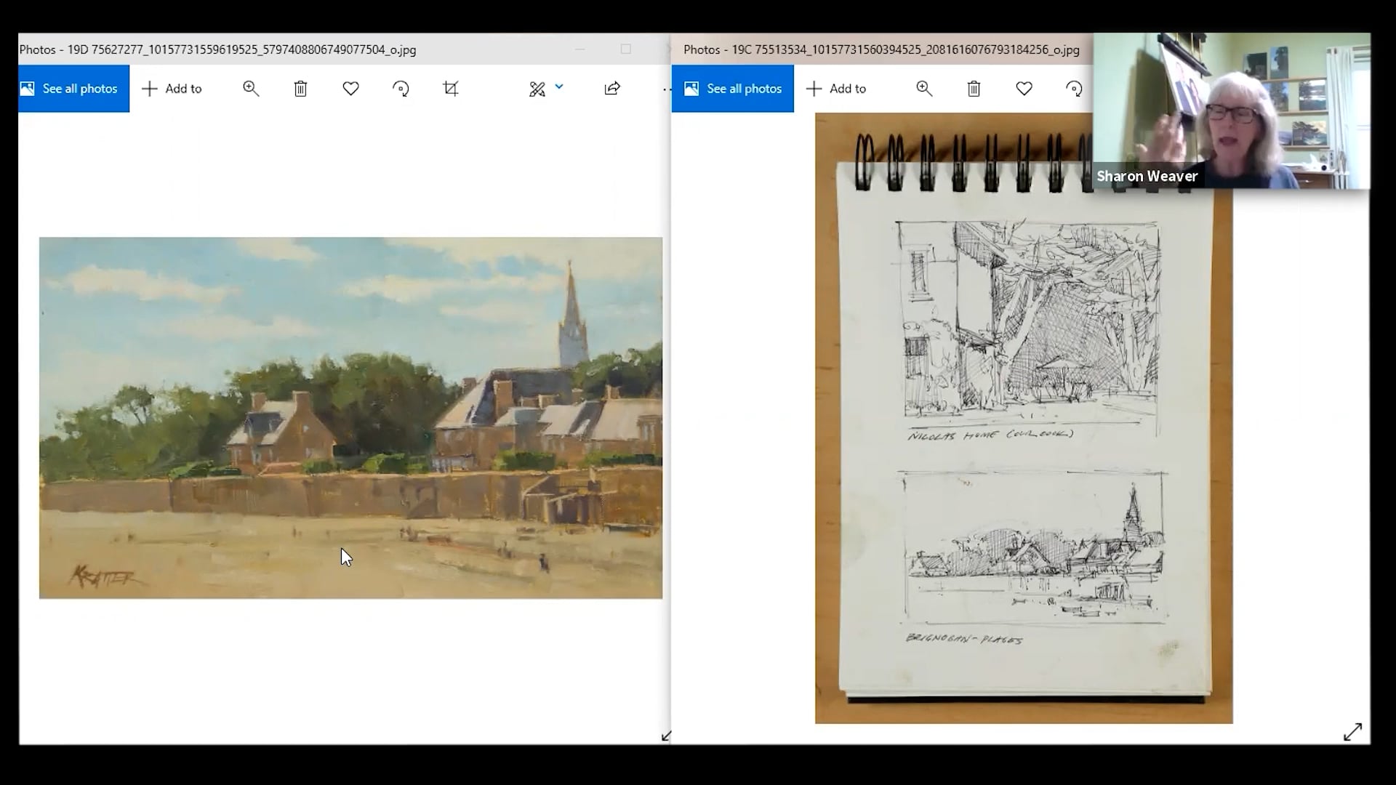Viewport: 1396px width, 785px height.
Task: Click See all photos in left Photos window
Action: tap(74, 89)
